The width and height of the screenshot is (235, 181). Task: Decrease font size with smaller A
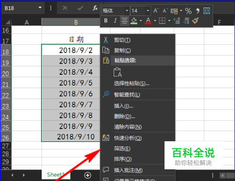tap(165, 11)
